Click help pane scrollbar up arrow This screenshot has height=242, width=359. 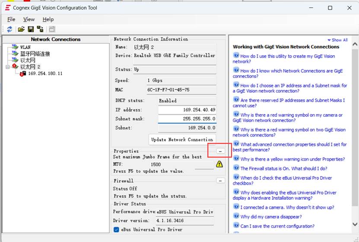pos(355,44)
